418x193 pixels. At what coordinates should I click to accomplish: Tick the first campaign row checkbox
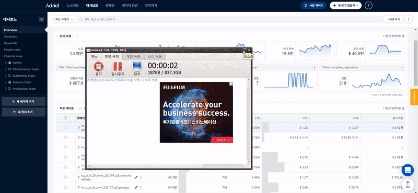pos(65,128)
